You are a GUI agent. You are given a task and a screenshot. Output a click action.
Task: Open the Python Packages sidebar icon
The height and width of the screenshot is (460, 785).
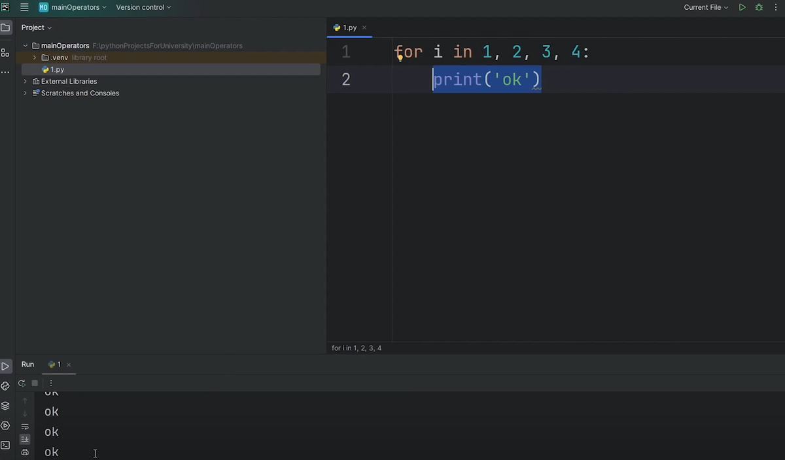pos(5,406)
